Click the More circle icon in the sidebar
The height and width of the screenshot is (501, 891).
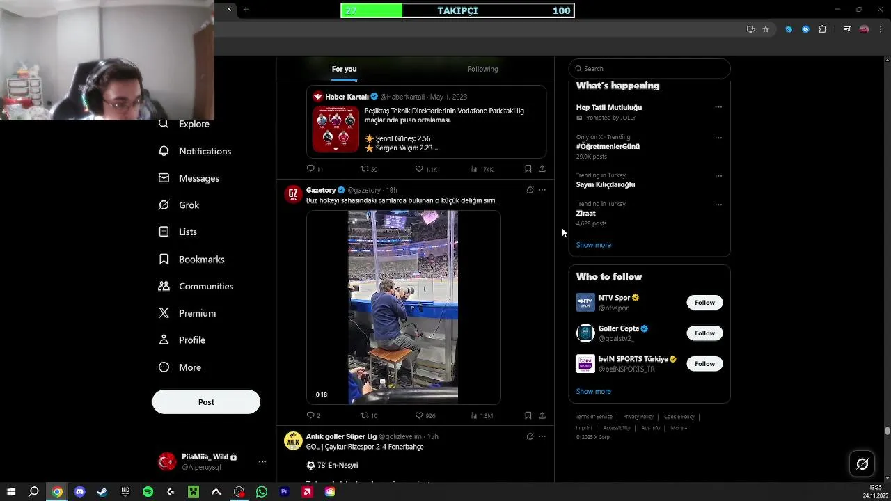[x=164, y=367]
